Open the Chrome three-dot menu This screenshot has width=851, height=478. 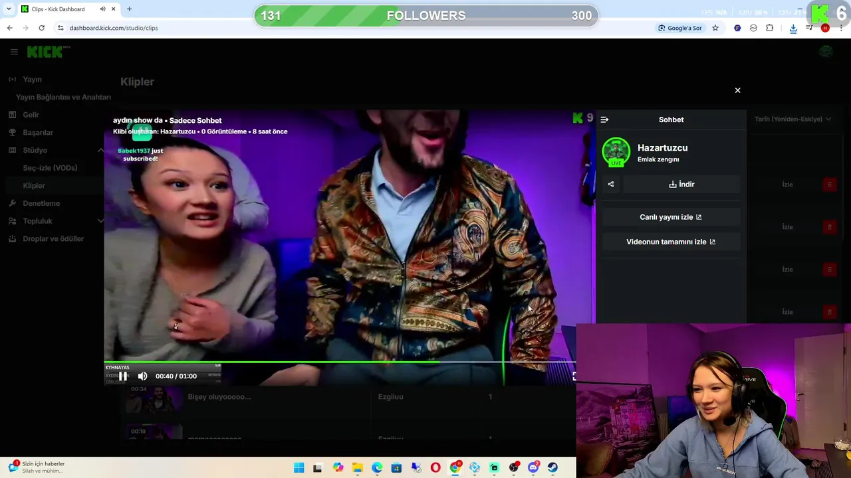(842, 28)
